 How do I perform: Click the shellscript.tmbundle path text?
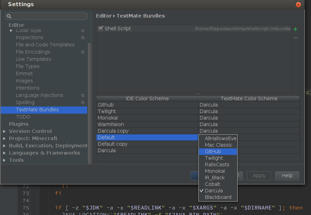coord(242,29)
